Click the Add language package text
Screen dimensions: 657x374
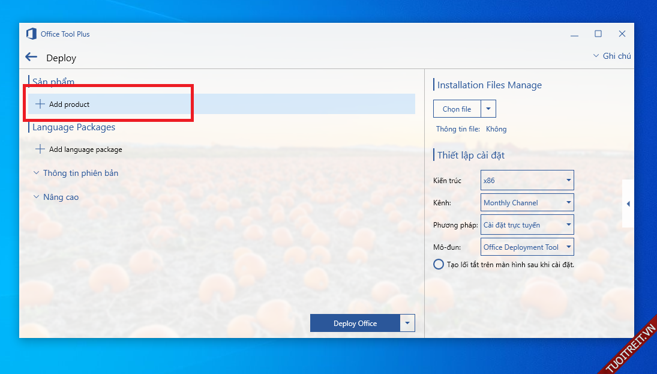[86, 149]
